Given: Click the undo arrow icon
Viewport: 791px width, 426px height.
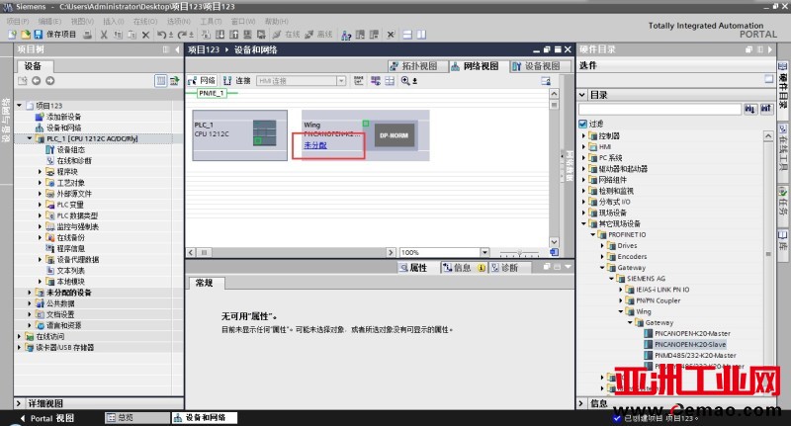Looking at the screenshot, I should (161, 35).
